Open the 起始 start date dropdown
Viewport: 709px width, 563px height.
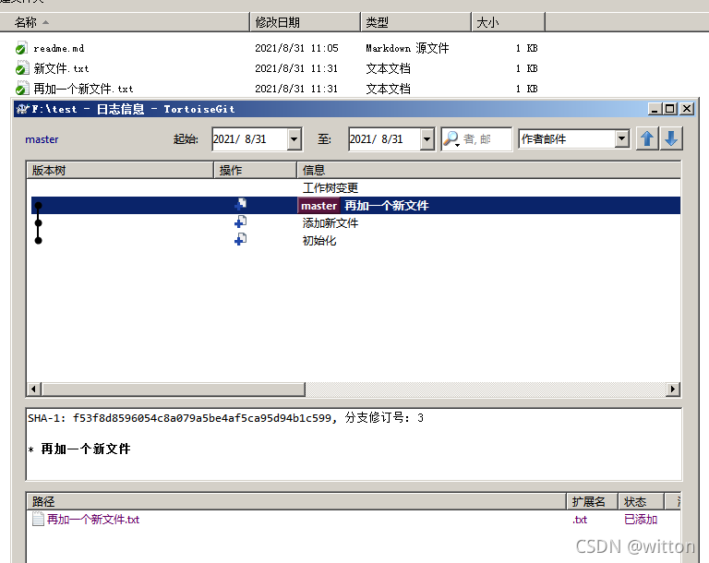[294, 138]
